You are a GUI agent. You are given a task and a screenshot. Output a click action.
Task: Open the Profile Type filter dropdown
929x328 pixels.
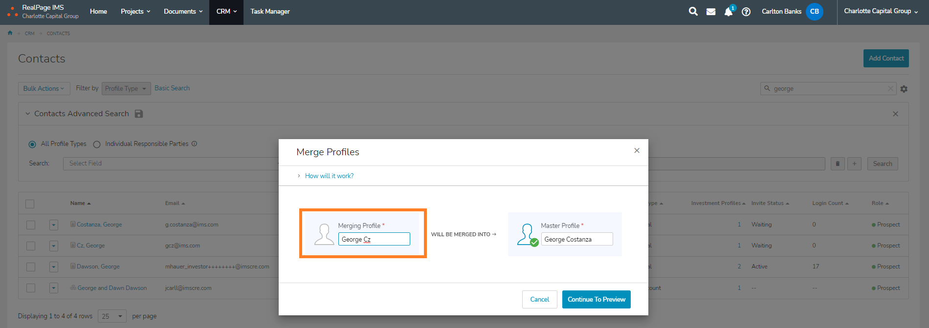126,88
